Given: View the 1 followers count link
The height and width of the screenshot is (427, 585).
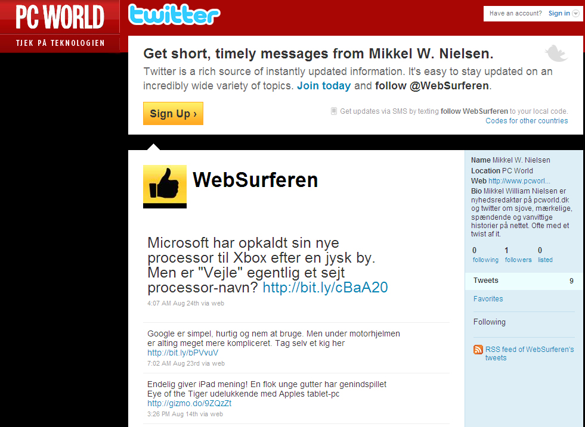Looking at the screenshot, I should pyautogui.click(x=518, y=255).
